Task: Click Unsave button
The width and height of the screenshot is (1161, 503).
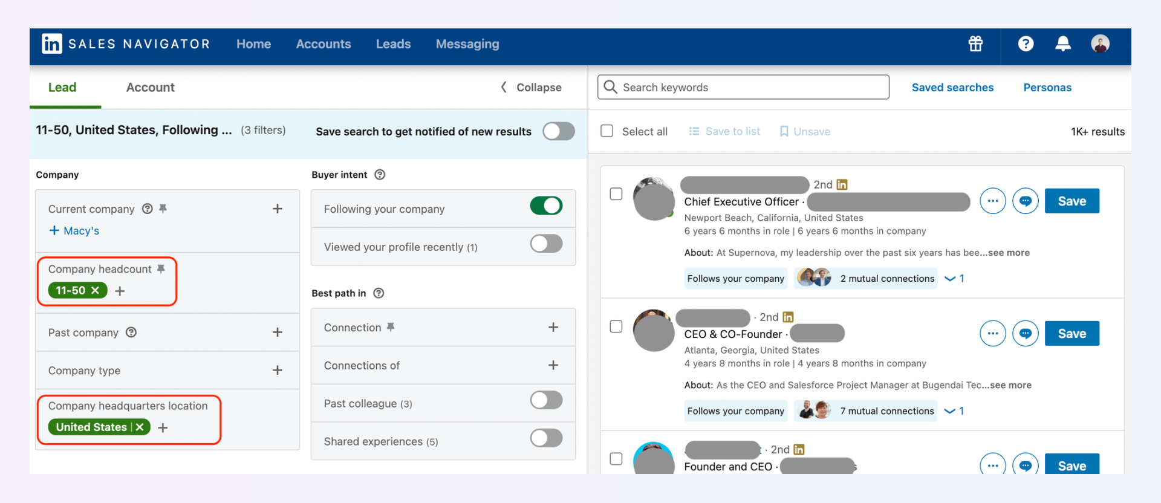Action: 805,131
